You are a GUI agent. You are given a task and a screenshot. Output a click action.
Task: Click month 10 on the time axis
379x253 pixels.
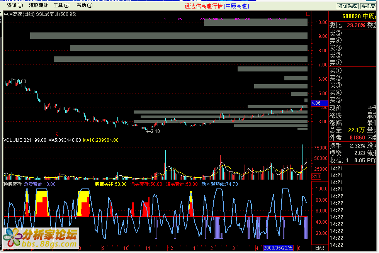pos(126,248)
